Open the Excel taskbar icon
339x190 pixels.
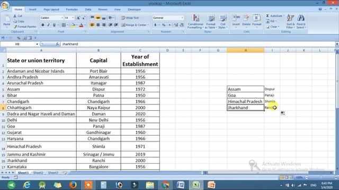pyautogui.click(x=196, y=185)
